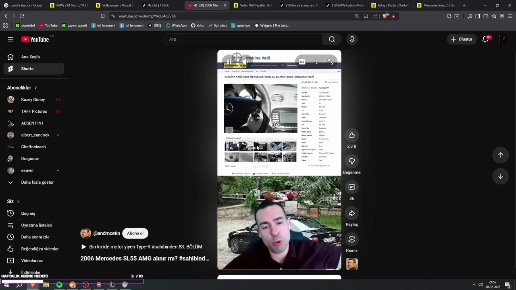
Task: Switch to the corolla toyota Google tab
Action: click(x=23, y=5)
